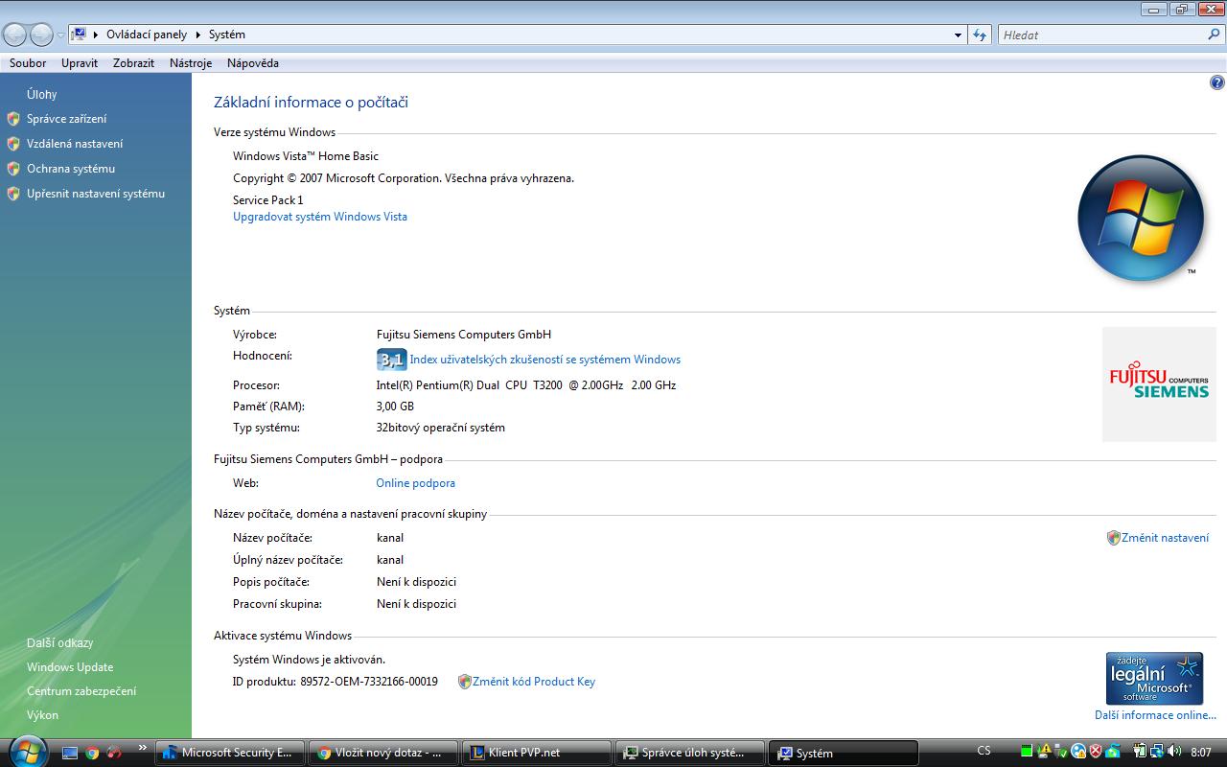The width and height of the screenshot is (1227, 767).
Task: Switch to the Vložit nový dotaz Chrome window
Action: tap(383, 753)
